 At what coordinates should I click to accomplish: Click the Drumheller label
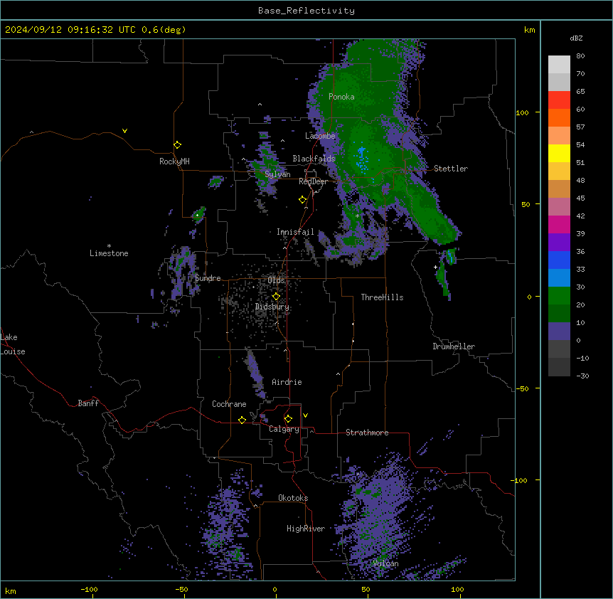pyautogui.click(x=454, y=346)
